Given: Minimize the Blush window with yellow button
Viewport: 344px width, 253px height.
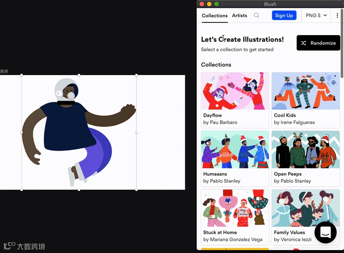Looking at the screenshot, I should 209,4.
